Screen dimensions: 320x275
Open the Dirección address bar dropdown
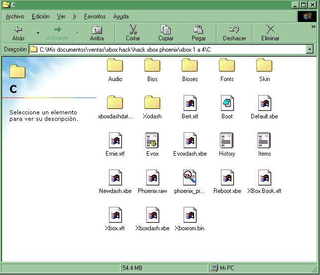tap(310, 49)
